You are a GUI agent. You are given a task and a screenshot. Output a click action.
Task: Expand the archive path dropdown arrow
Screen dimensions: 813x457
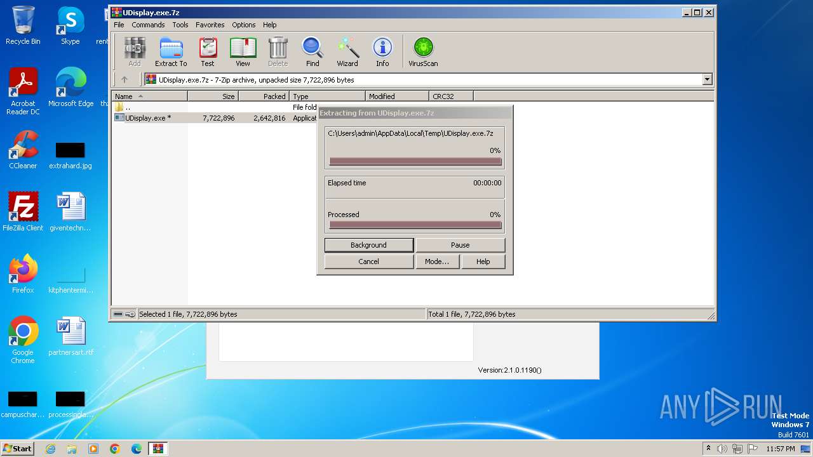click(x=707, y=79)
